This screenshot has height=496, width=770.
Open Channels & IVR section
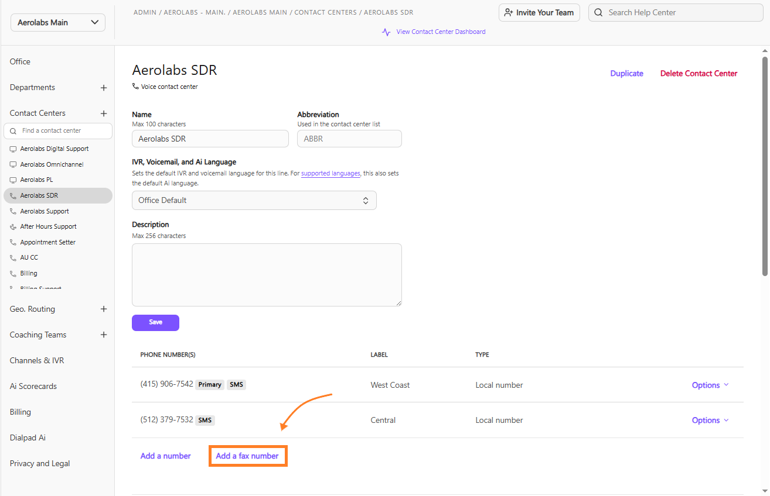pyautogui.click(x=37, y=360)
